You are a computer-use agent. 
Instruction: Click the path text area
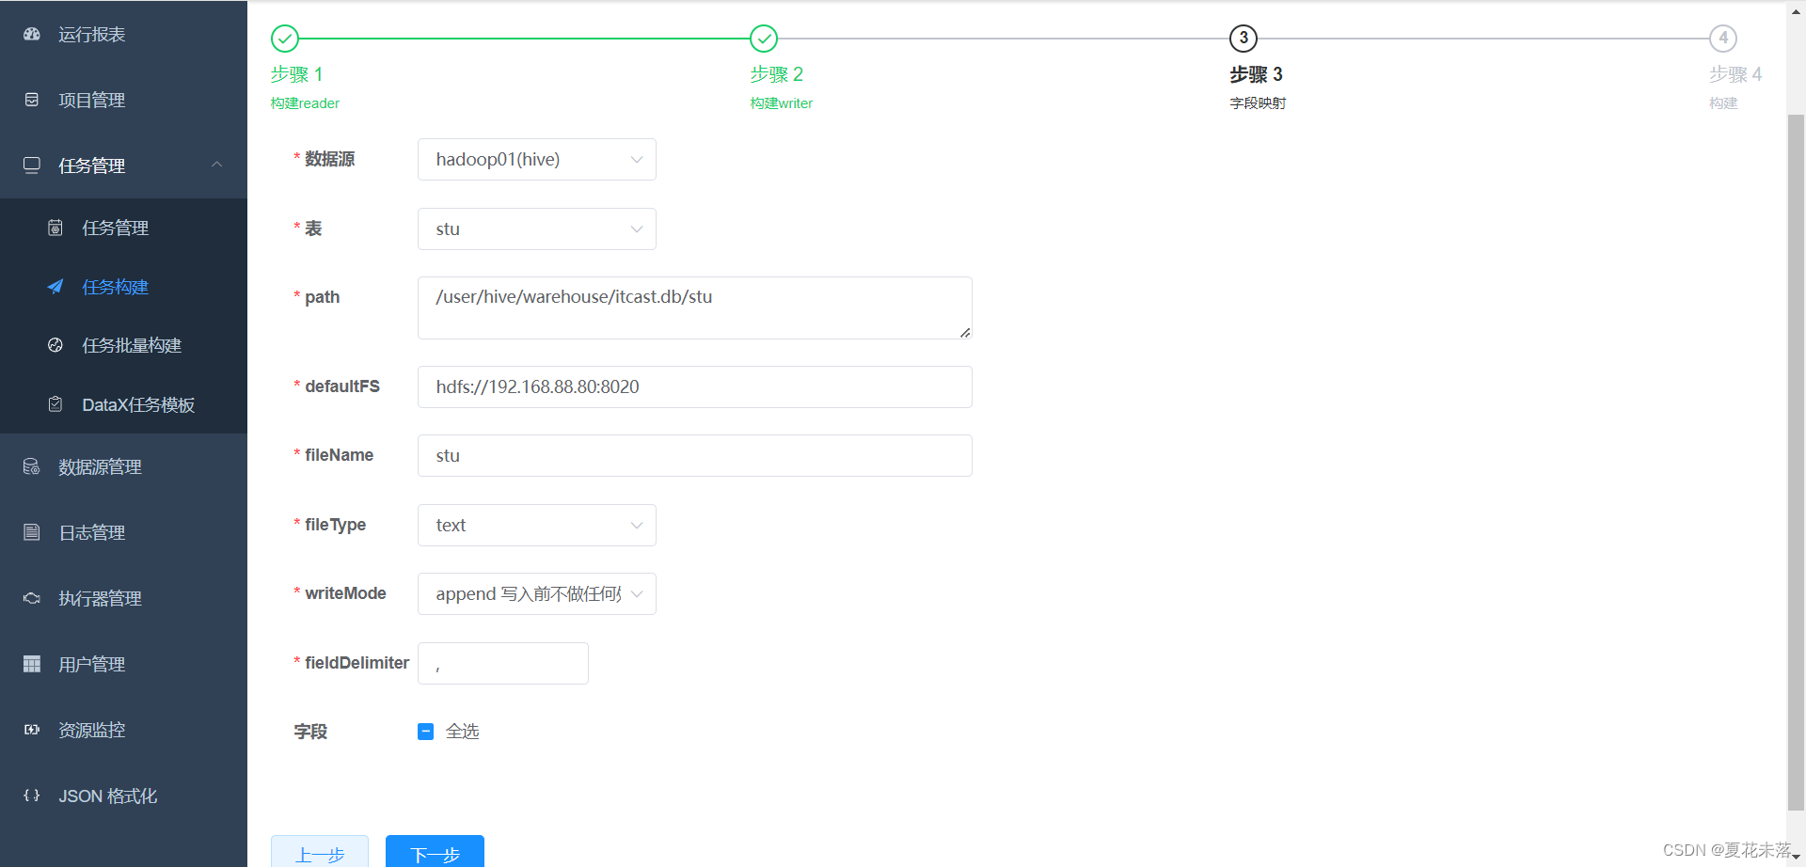(x=695, y=307)
